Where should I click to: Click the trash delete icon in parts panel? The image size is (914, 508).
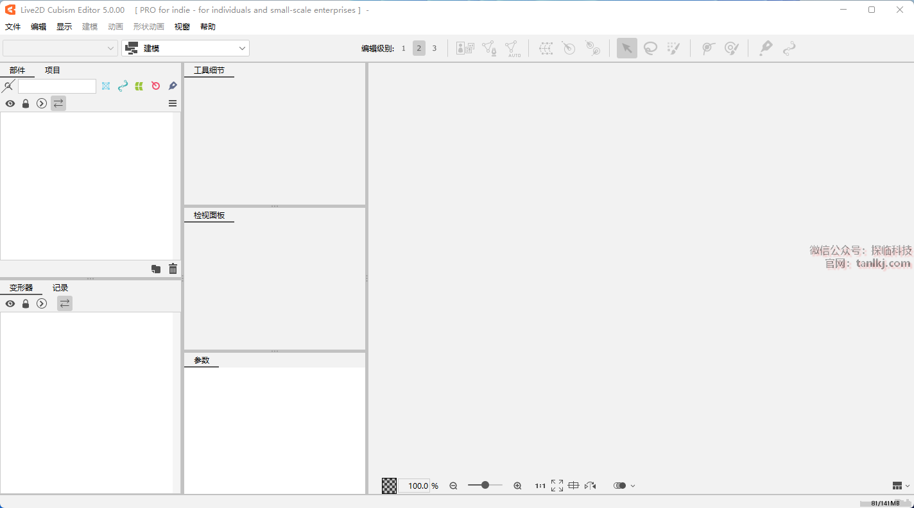(173, 269)
